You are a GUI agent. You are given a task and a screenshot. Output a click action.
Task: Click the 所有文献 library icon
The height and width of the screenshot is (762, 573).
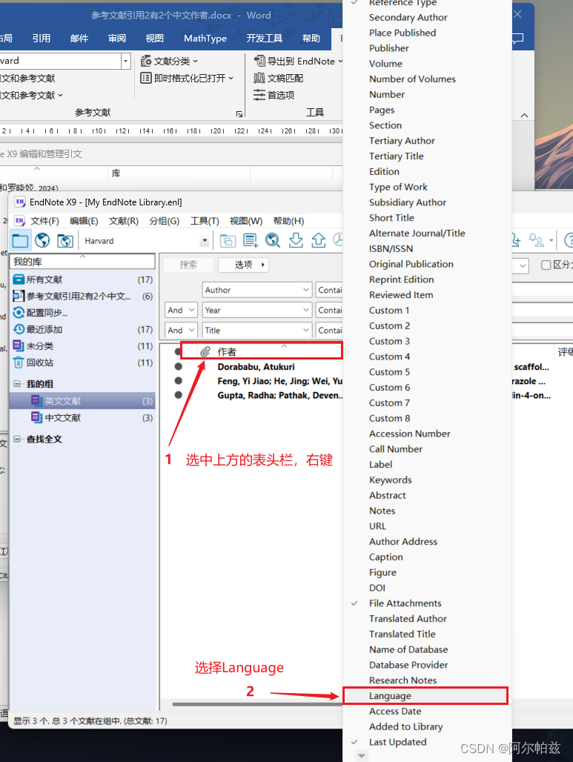19,279
